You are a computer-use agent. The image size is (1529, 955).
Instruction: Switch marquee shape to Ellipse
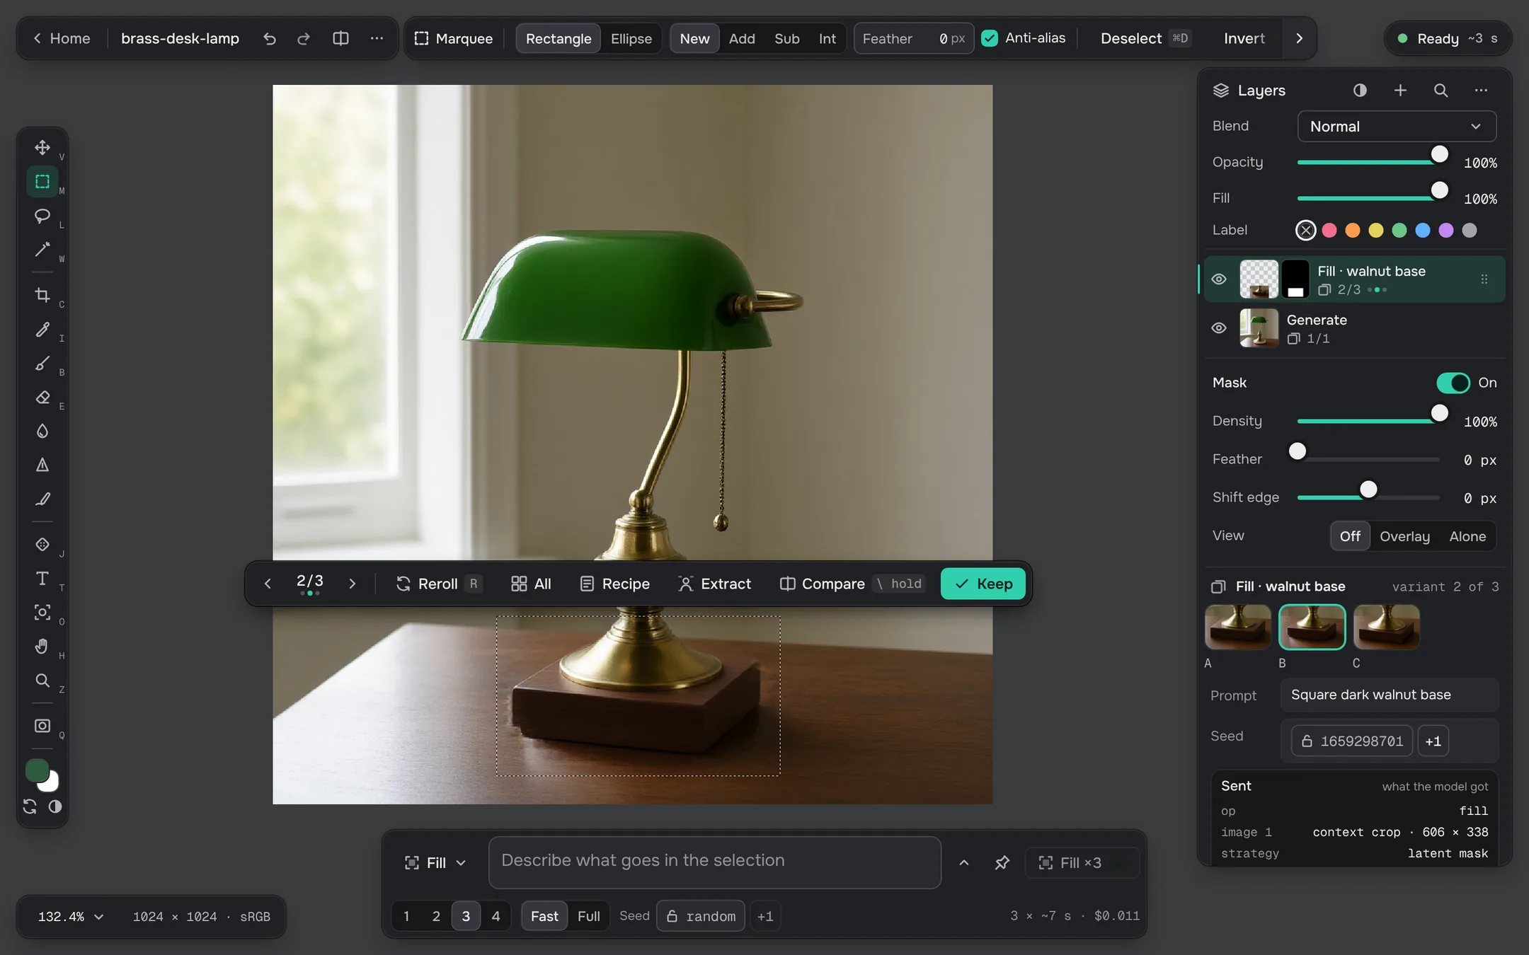click(631, 38)
